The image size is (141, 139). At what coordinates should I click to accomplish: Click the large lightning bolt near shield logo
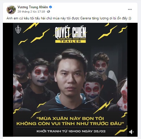tap(31, 27)
